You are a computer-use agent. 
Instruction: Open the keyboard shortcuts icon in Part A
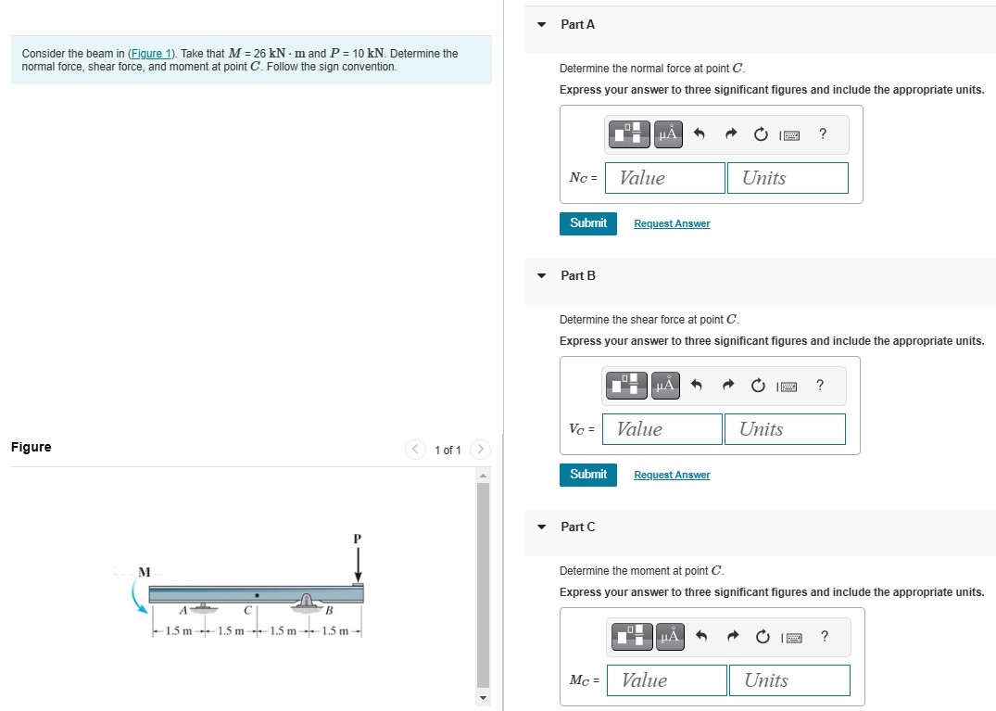coord(789,134)
